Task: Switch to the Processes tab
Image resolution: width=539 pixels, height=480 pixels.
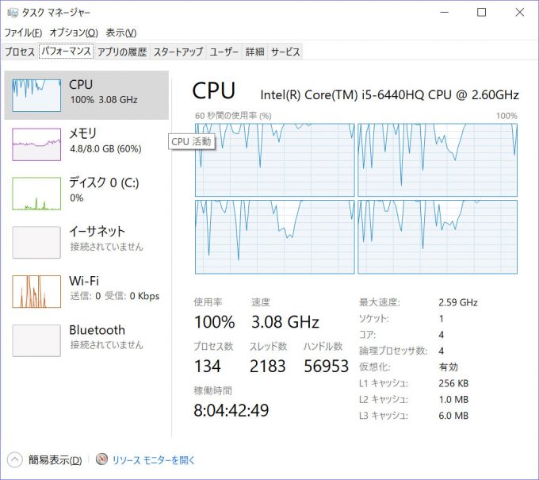Action: coord(20,52)
